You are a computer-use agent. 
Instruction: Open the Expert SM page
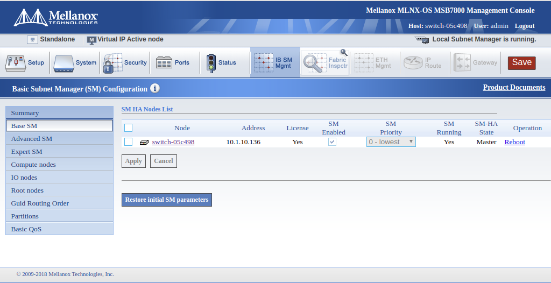[x=59, y=152]
